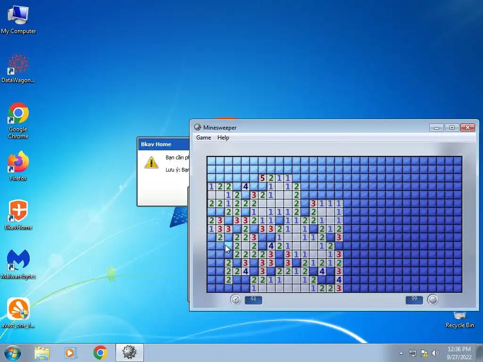
Task: Select the avast_one_f installer icon
Action: pos(18,313)
